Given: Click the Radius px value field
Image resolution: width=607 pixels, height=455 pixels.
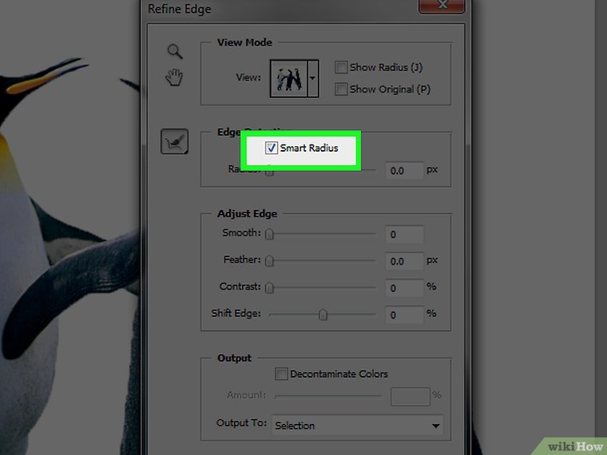Looking at the screenshot, I should 404,171.
